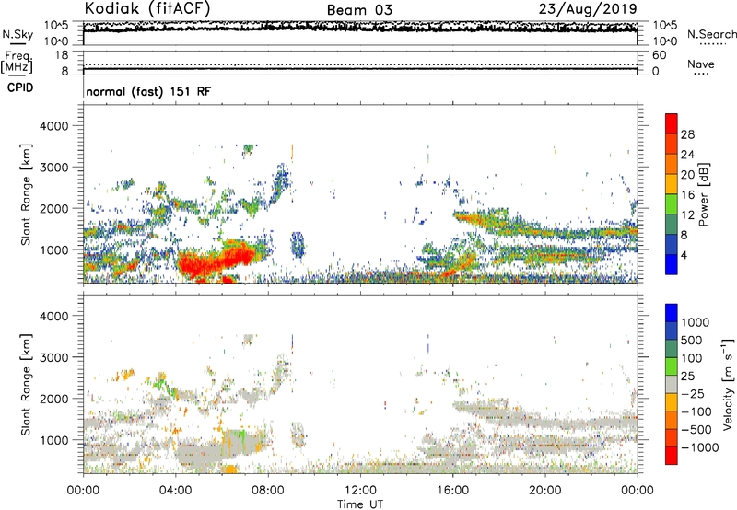This screenshot has height=510, width=737.
Task: Click the 'N.Search' legend label
Action: [x=711, y=34]
